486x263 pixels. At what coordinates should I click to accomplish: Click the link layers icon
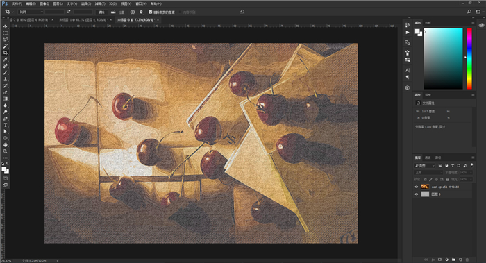[426, 260]
